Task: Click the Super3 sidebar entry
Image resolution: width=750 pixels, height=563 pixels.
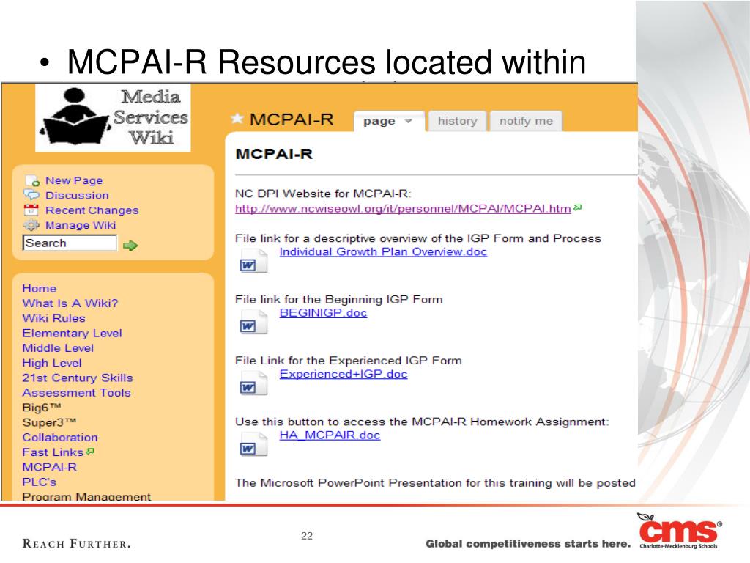Action: click(49, 422)
